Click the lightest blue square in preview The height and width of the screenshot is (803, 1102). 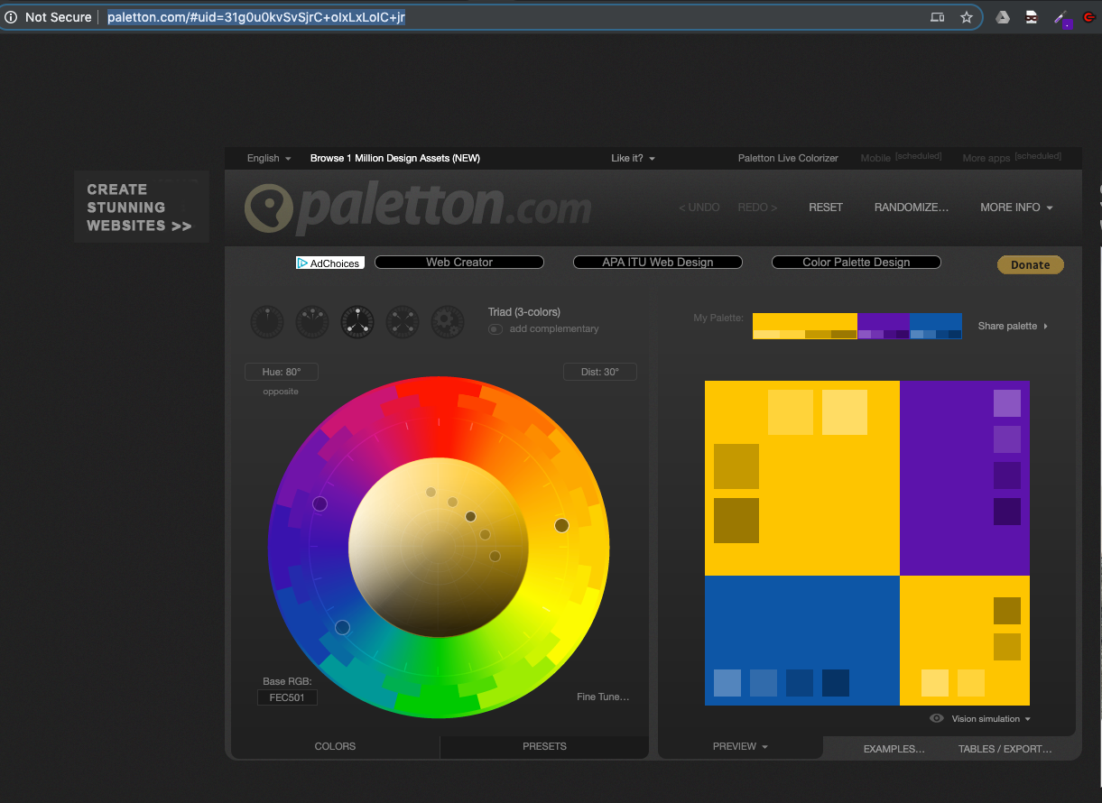point(727,683)
